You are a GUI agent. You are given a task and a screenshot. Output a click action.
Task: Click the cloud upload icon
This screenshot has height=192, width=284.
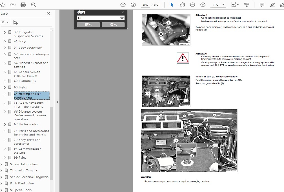[x=13, y=5]
